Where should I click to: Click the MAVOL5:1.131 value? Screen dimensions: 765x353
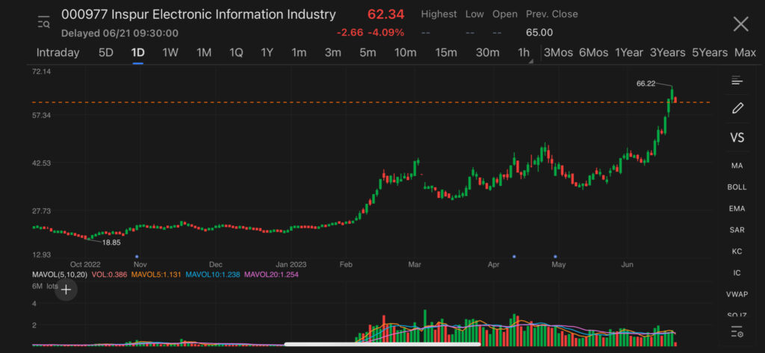coord(155,275)
